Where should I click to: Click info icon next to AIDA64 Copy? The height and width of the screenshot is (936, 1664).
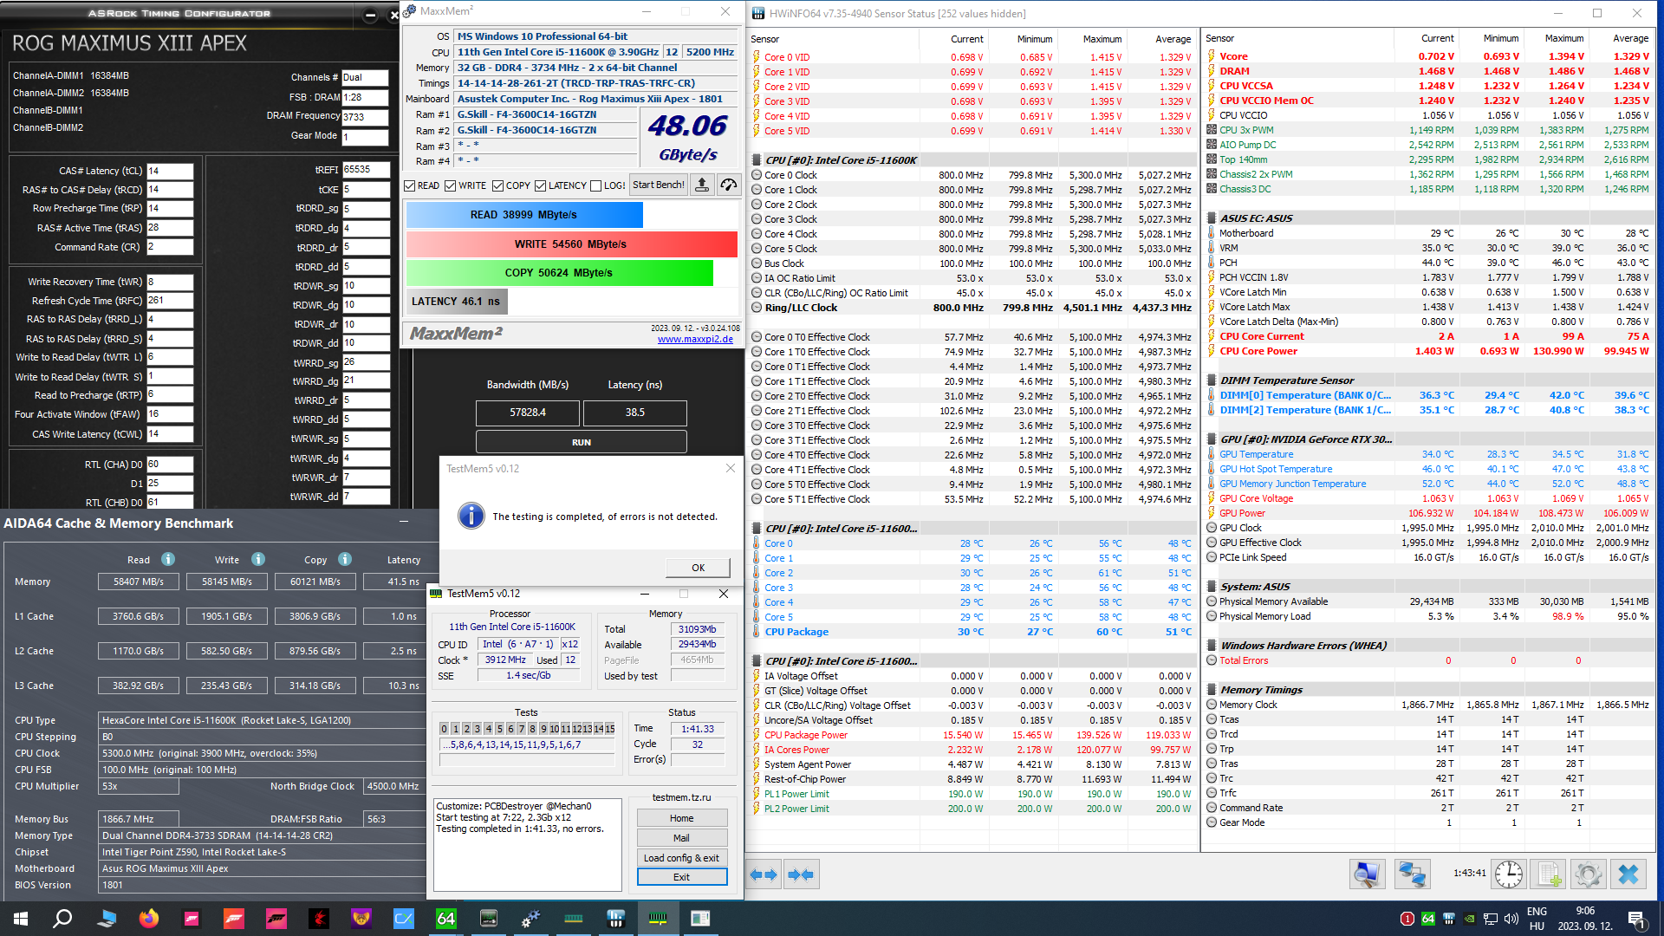tap(345, 559)
